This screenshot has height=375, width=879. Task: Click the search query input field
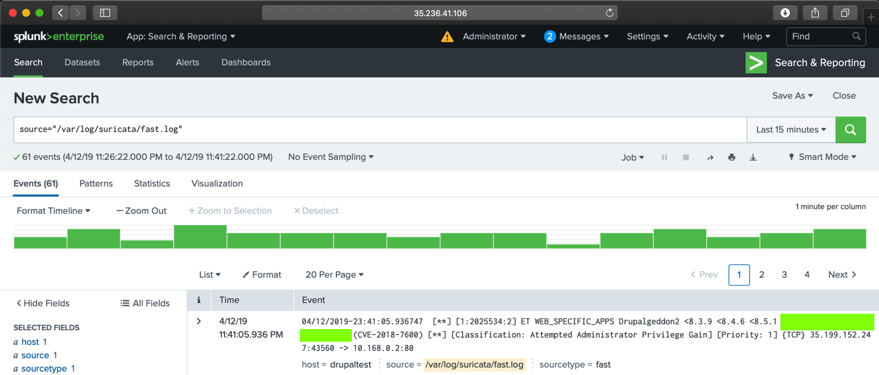[x=380, y=130]
